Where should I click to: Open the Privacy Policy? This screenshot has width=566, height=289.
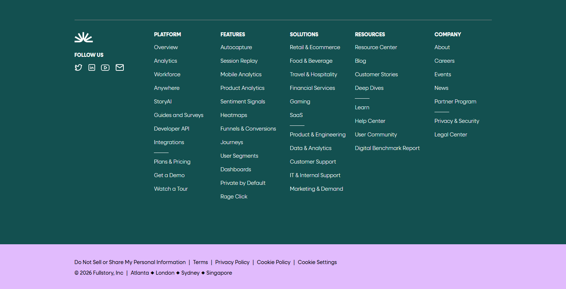tap(232, 262)
